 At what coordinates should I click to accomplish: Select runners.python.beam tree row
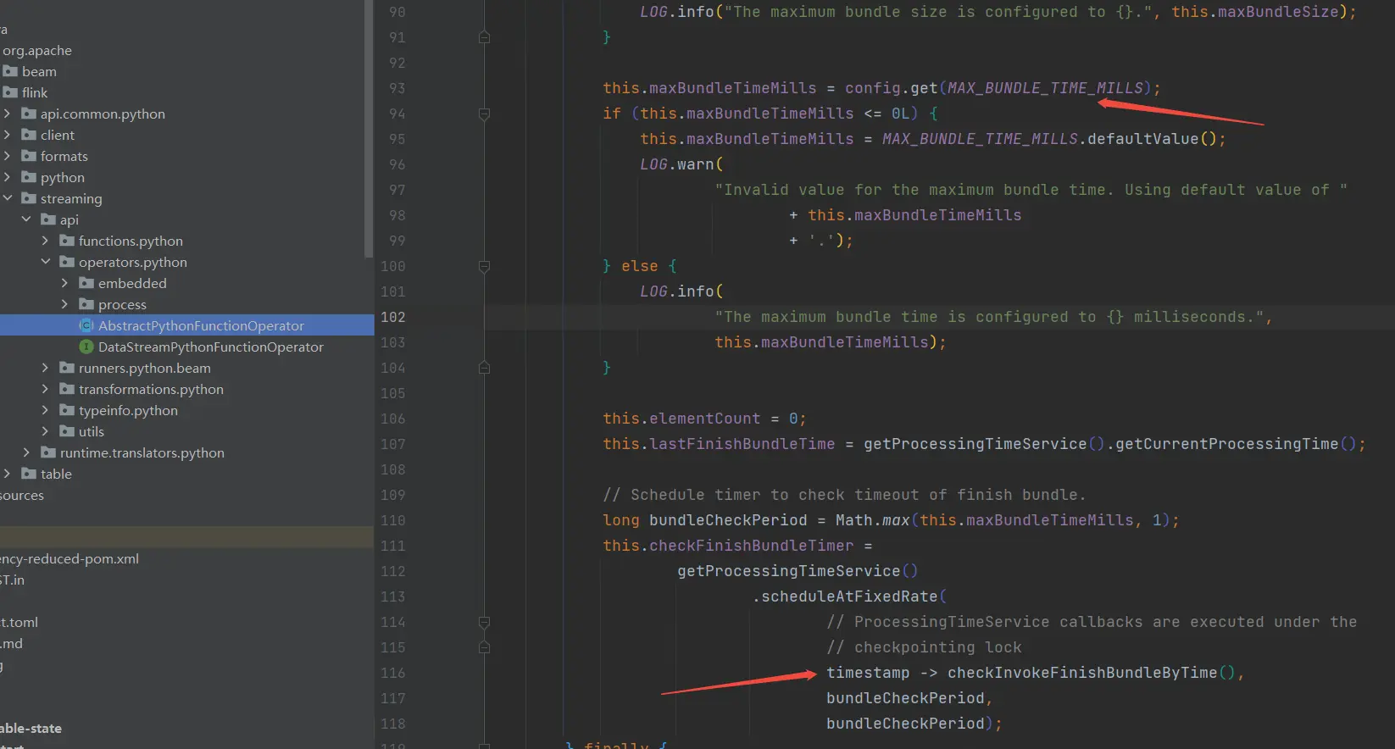[x=186, y=368]
